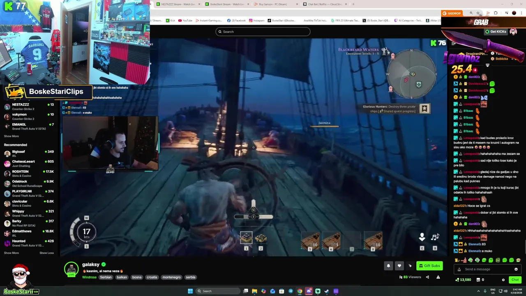Open Telegram from the taskbar
This screenshot has width=526, height=296.
tap(291, 291)
